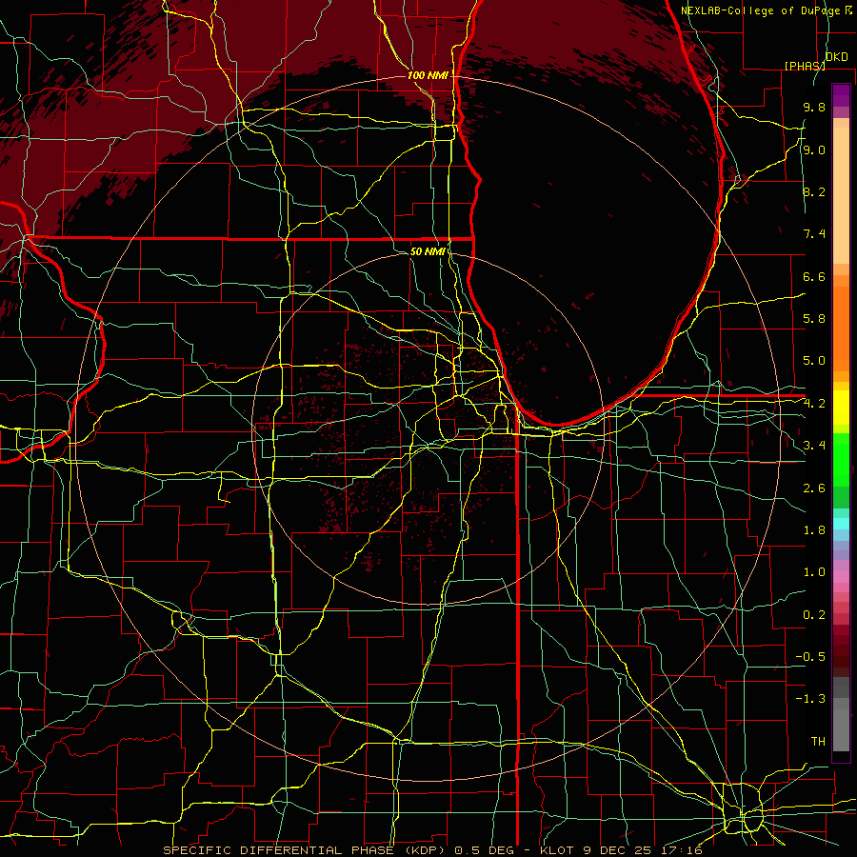
Task: Click the 1.0 legend value
Action: [814, 572]
